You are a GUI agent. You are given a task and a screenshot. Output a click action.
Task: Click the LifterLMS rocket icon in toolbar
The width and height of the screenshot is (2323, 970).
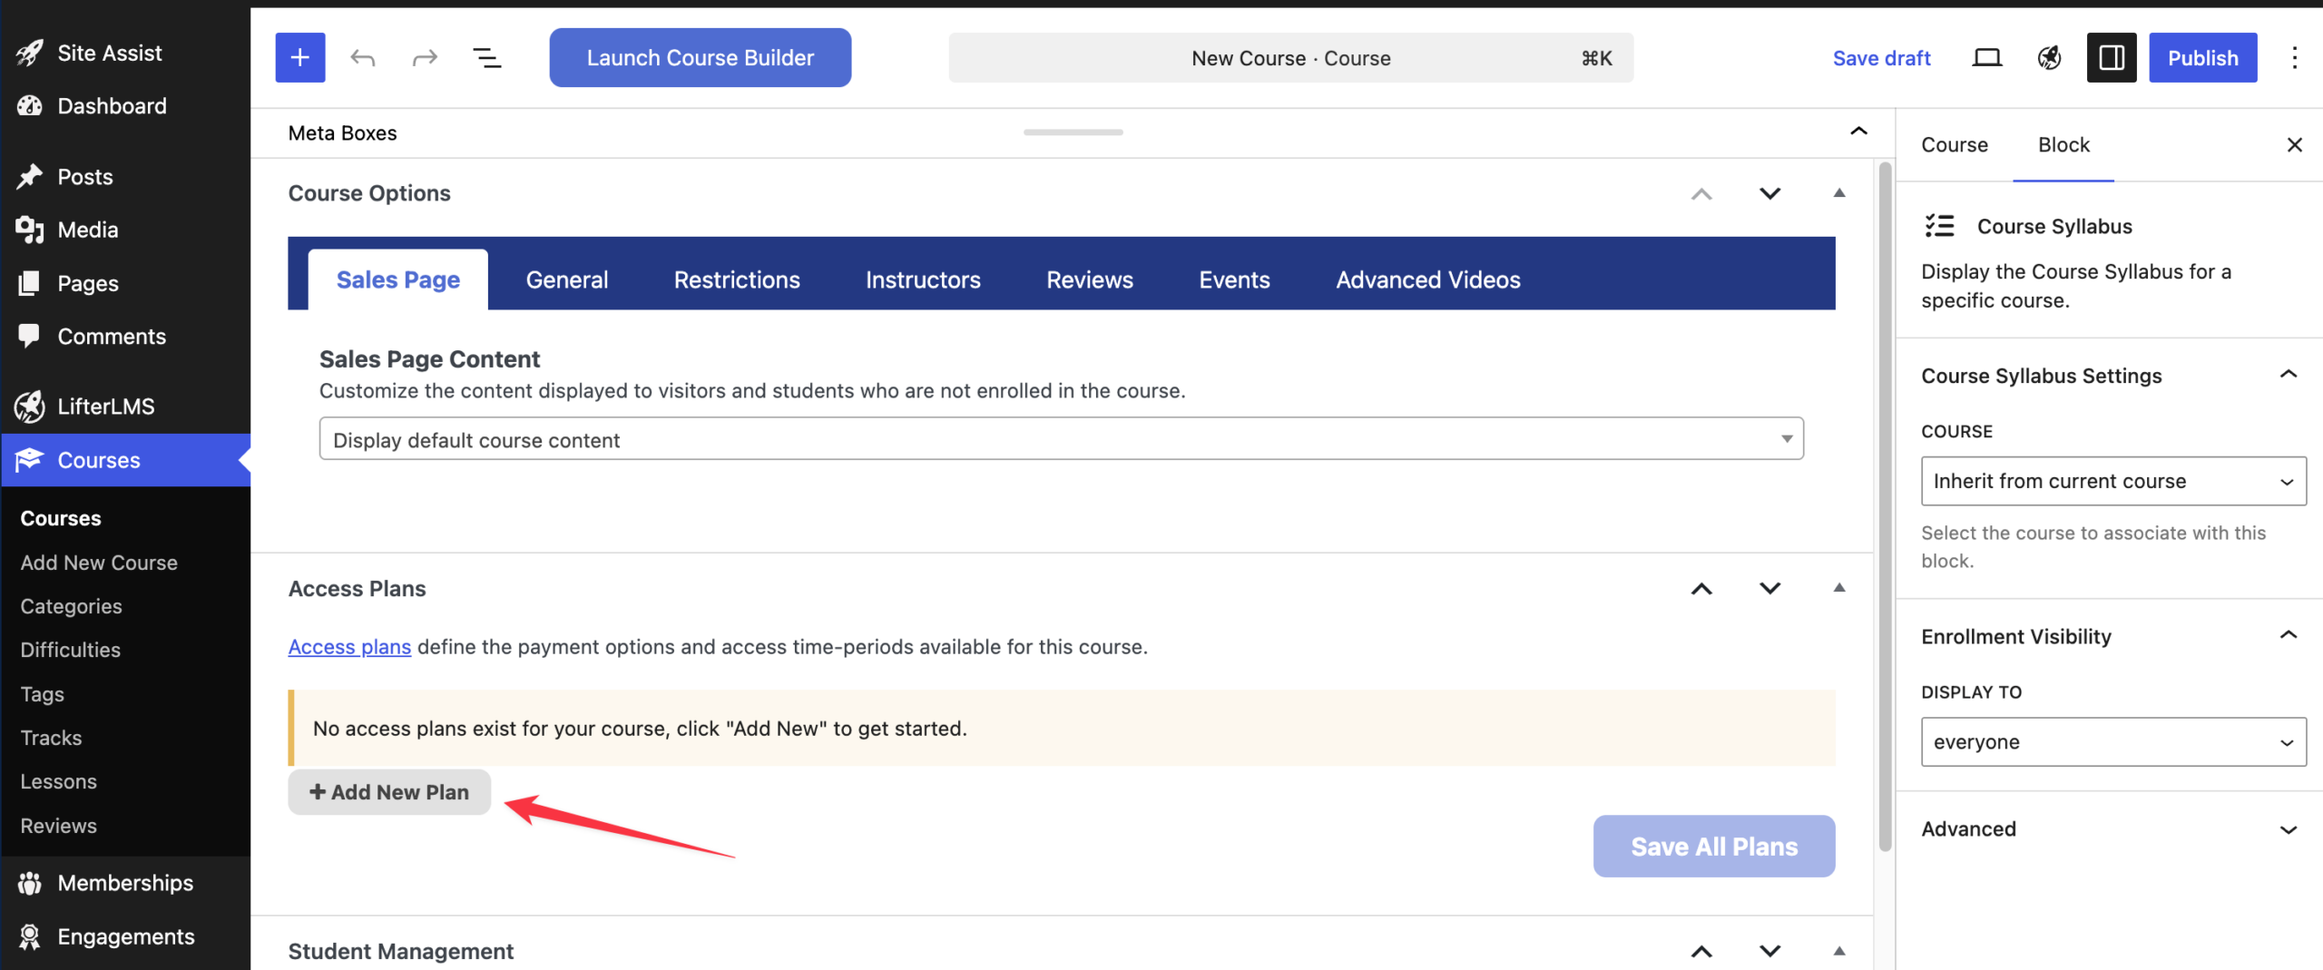pyautogui.click(x=2049, y=58)
